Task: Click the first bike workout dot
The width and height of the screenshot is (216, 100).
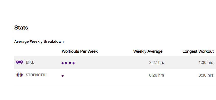Action: coord(63,63)
